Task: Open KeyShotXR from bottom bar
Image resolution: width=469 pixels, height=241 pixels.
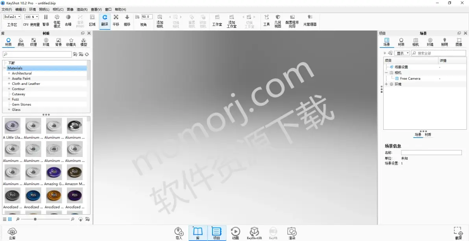Action: pos(254,234)
